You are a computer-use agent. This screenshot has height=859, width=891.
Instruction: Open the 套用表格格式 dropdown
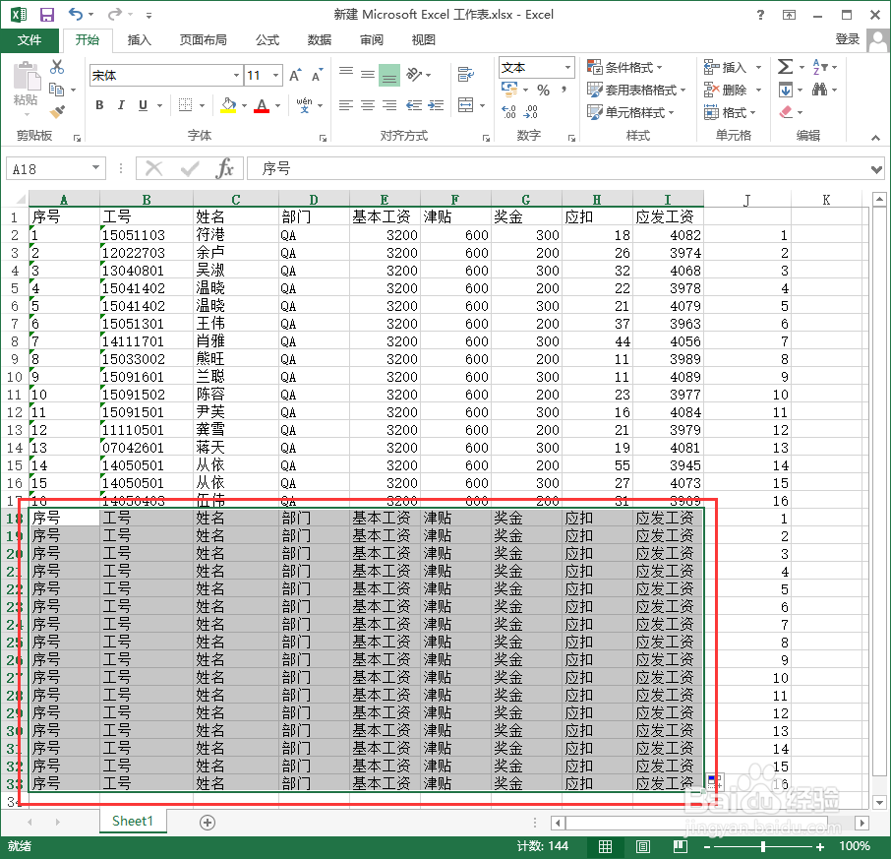click(636, 90)
